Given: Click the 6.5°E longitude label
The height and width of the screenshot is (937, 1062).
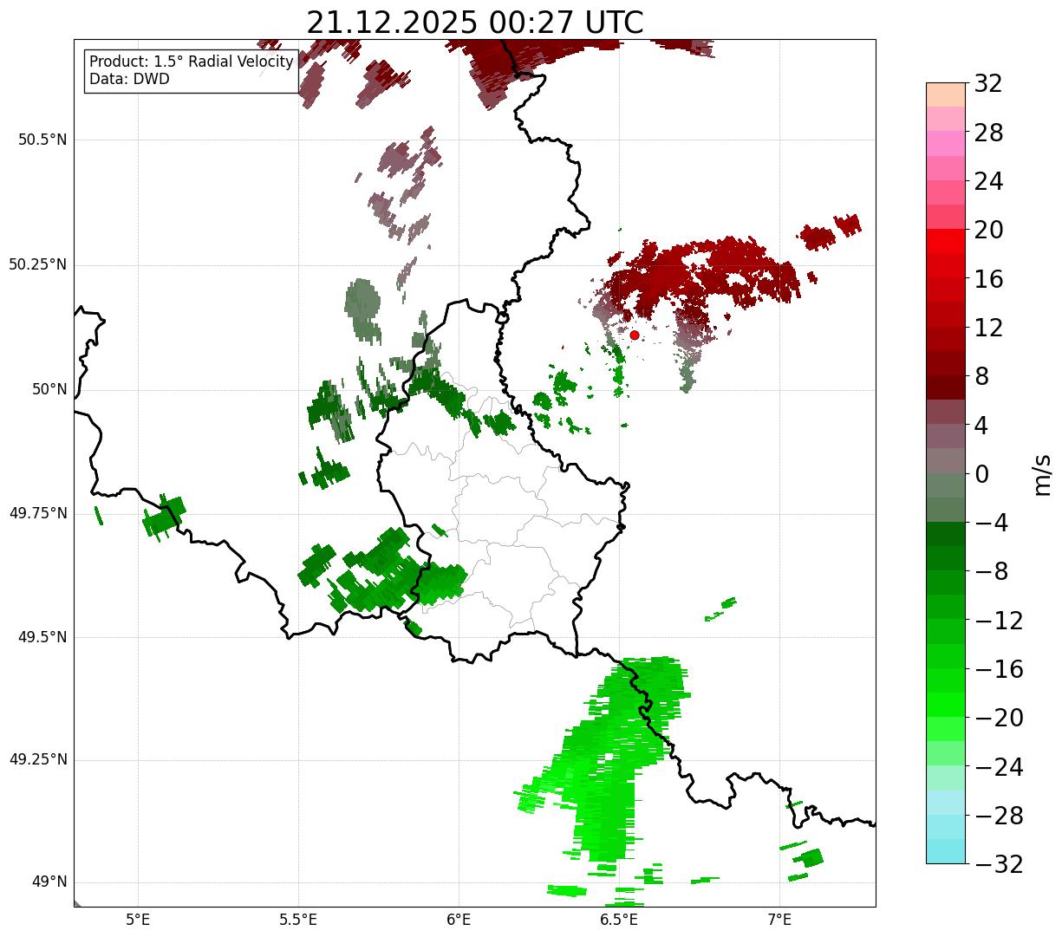Looking at the screenshot, I should [x=619, y=919].
